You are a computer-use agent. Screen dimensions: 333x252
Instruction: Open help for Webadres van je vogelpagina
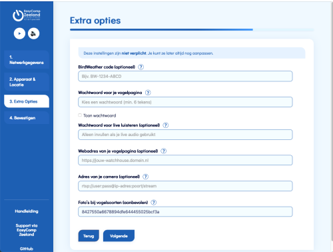click(164, 151)
